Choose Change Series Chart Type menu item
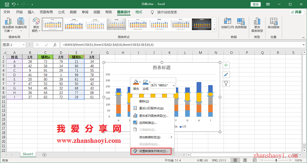This screenshot has height=163, width=307. click(x=152, y=116)
